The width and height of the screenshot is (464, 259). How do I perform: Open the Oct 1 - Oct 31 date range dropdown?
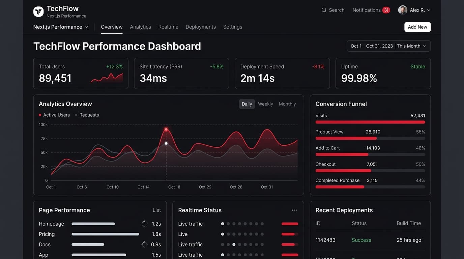click(x=388, y=46)
